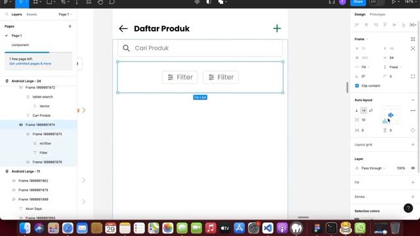The height and width of the screenshot is (236, 420).
Task: Click the audio headphones icon
Action: click(x=331, y=2)
